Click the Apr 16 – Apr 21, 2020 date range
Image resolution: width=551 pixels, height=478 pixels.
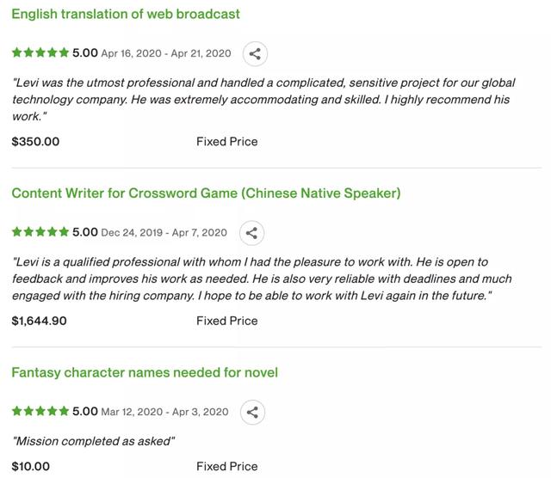pos(166,53)
